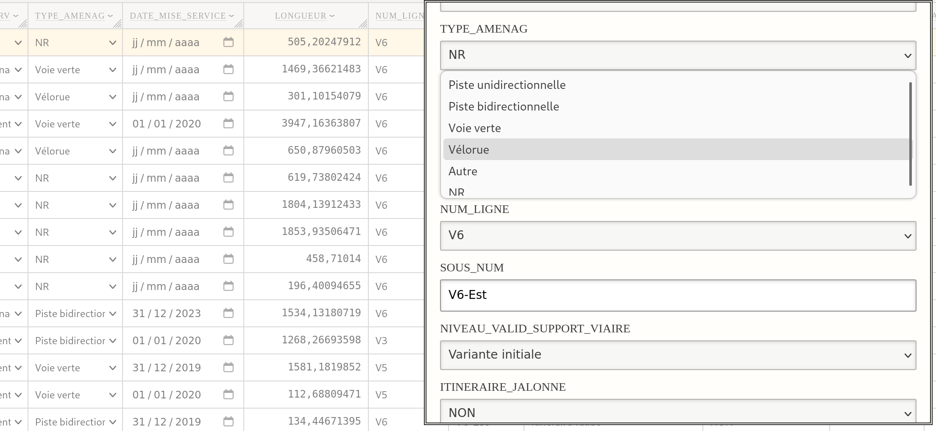Expand the NUM_LIGNE dropdown showing V6
Viewport: 936px width, 431px height.
(677, 235)
